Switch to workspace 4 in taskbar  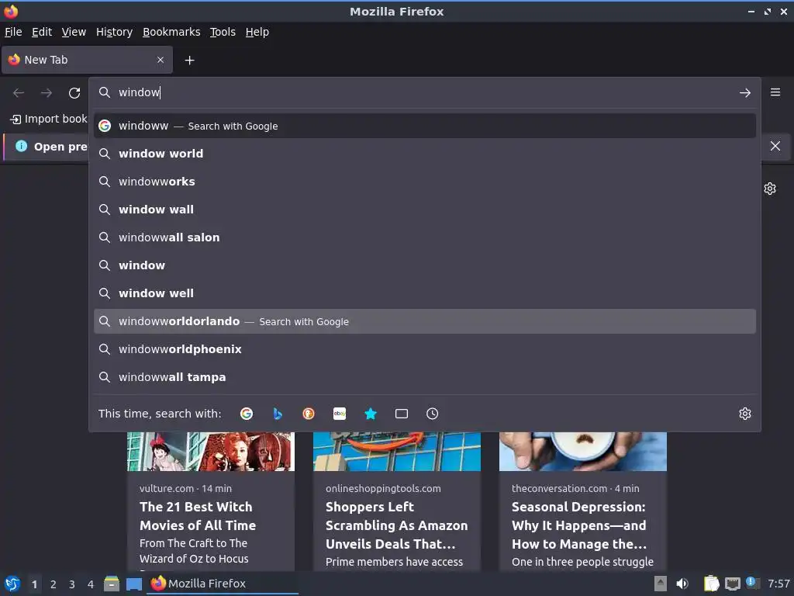click(x=91, y=584)
